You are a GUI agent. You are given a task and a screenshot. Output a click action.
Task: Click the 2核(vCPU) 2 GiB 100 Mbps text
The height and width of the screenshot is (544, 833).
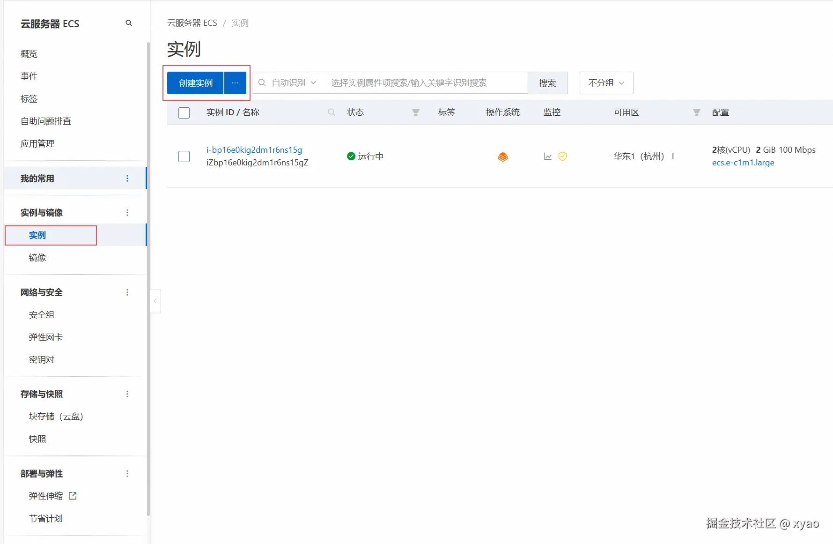[x=764, y=150]
